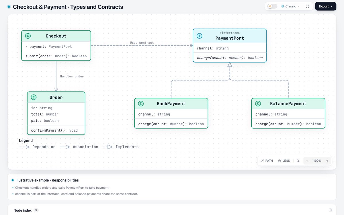Click the charge method in BalancePayment
The width and height of the screenshot is (344, 215).
coord(288,124)
